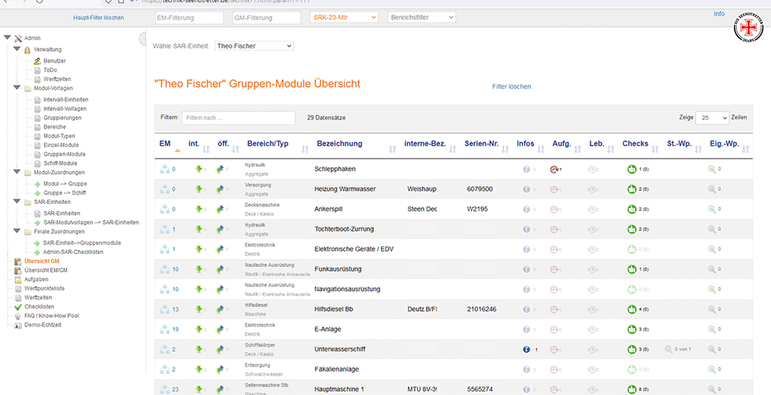Open FAQ / Know-How Pool
This screenshot has width=771, height=395.
pyautogui.click(x=52, y=316)
